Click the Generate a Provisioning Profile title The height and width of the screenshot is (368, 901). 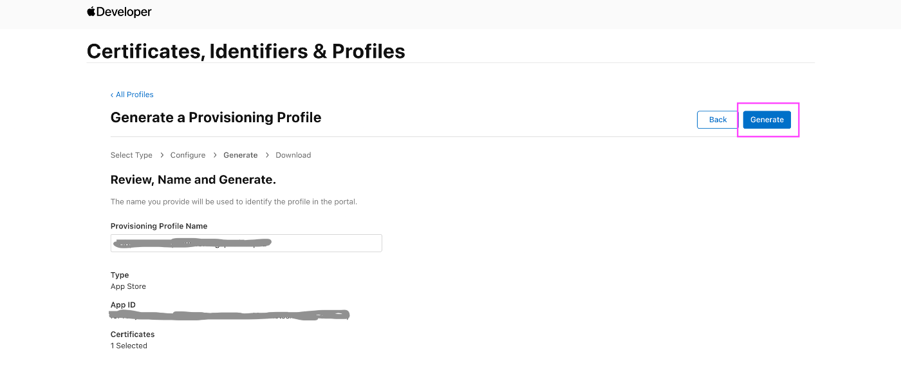[x=216, y=118]
